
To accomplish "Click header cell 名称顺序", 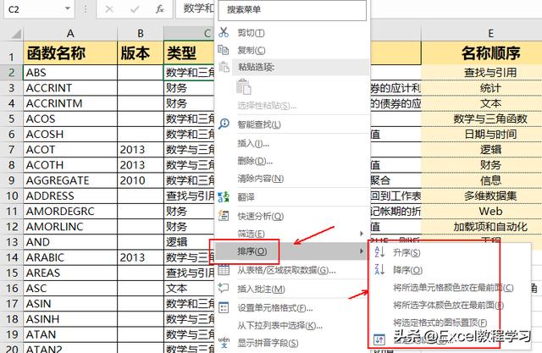I will tap(490, 52).
